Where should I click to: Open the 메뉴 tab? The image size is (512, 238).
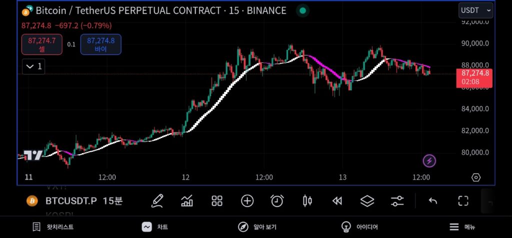point(462,227)
